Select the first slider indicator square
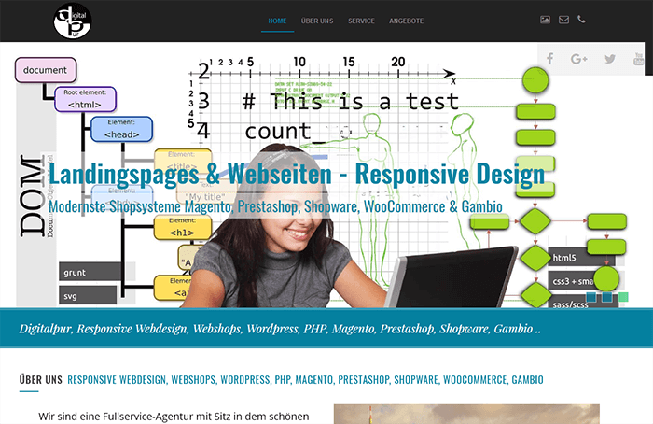The width and height of the screenshot is (653, 424). [x=592, y=297]
